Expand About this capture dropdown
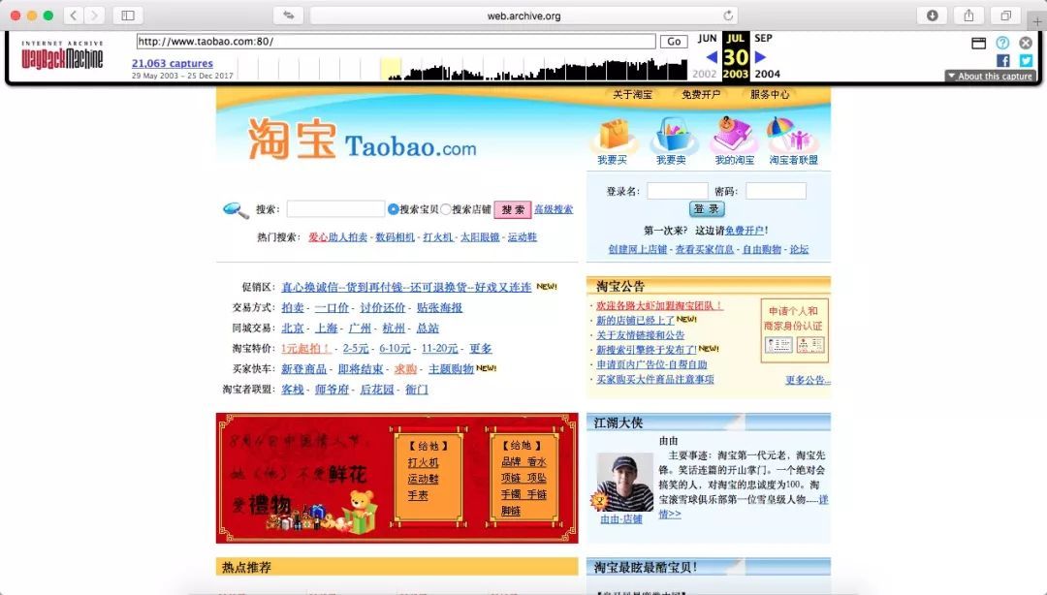1047x595 pixels. pyautogui.click(x=990, y=77)
